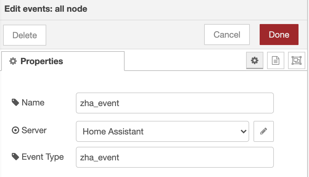Click the tag icon next to Name
309x177 pixels.
coord(15,102)
